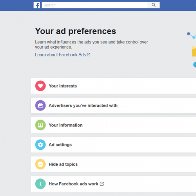Click the green profile information icon
The width and height of the screenshot is (196, 196).
click(40, 125)
